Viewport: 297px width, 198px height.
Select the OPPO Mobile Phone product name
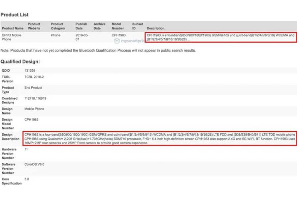12,37
